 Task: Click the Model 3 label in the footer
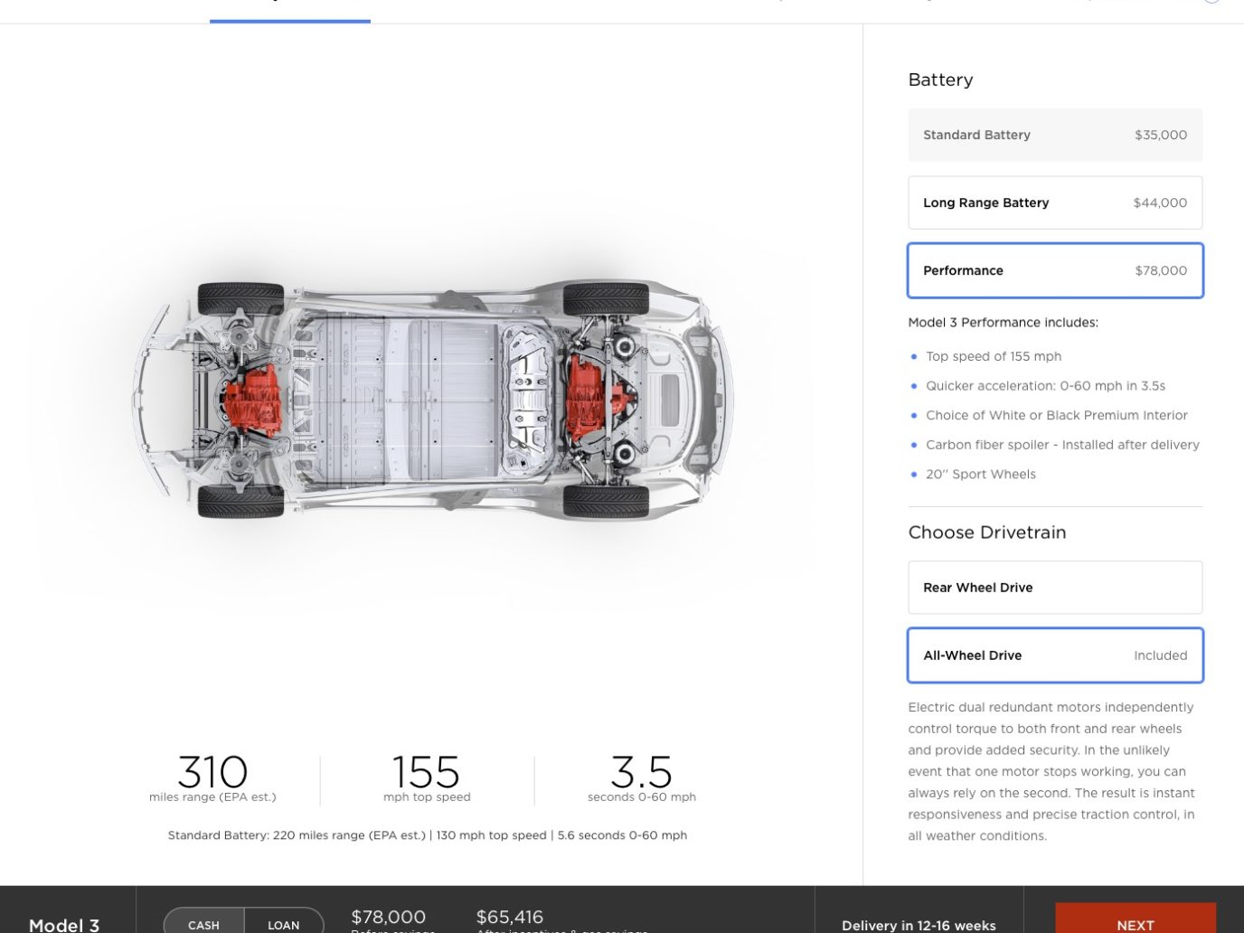(64, 925)
